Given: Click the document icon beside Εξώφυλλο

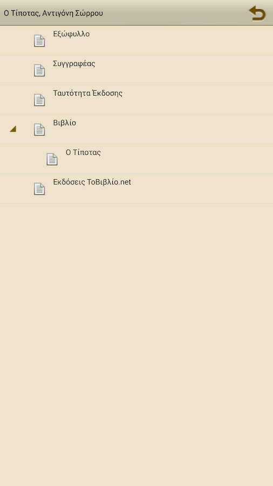Looking at the screenshot, I should [39, 41].
